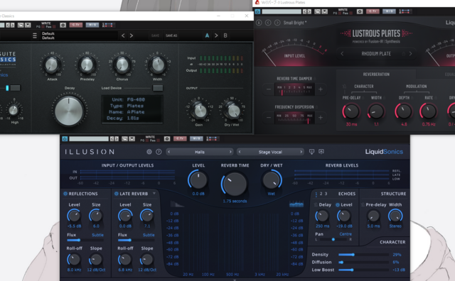Click C.Tr button in Illusion host bar
The image size is (455, 281).
point(180,139)
